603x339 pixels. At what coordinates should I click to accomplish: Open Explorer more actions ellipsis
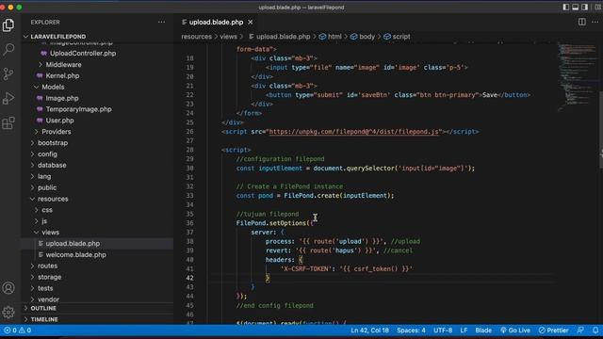click(161, 23)
